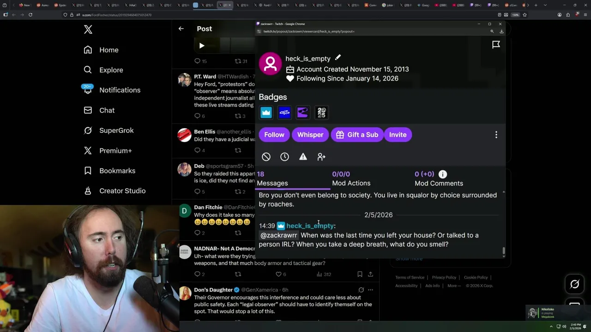Click the Gift a Sub button
This screenshot has width=591, height=332.
click(x=357, y=135)
